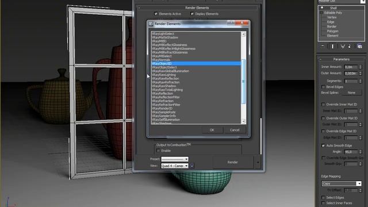
Task: Open the View Quad 4 dropdown
Action: point(175,166)
